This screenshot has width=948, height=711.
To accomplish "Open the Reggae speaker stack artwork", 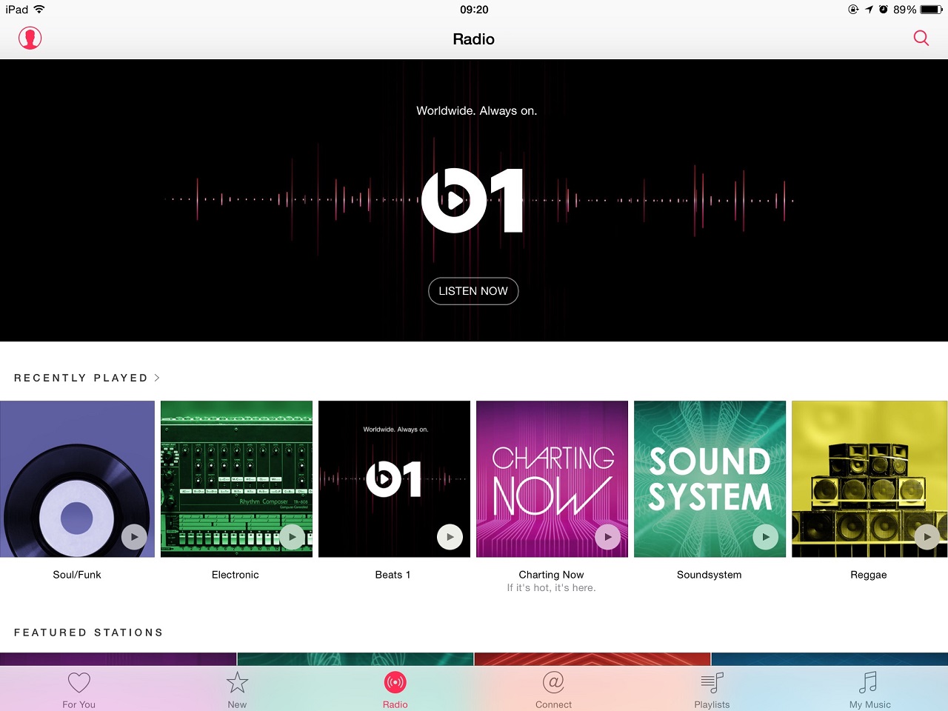I will point(869,479).
